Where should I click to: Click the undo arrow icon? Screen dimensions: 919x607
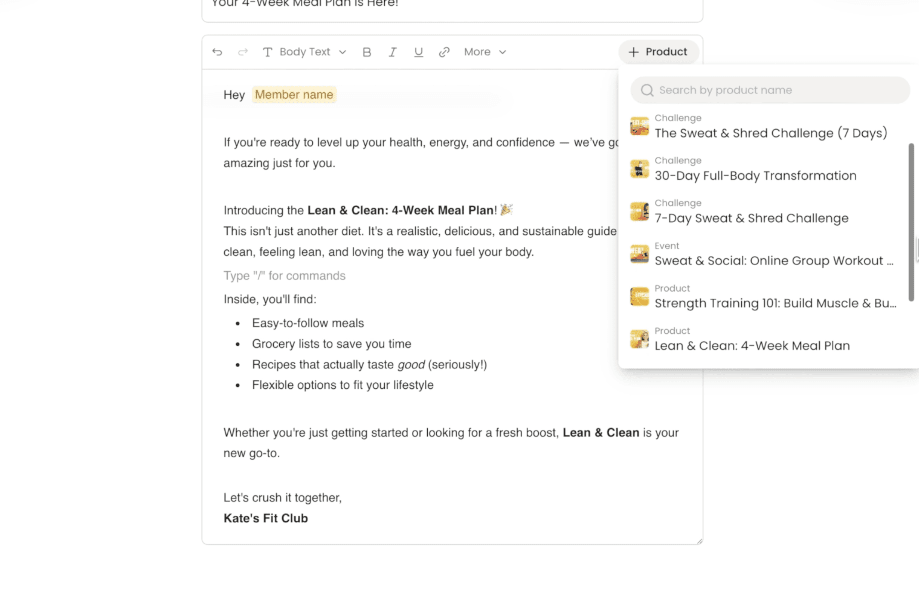(x=217, y=52)
